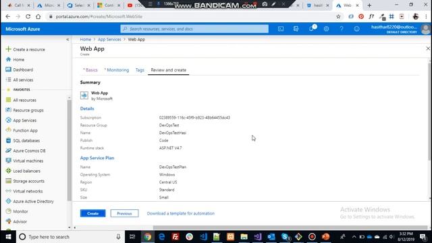Image resolution: width=432 pixels, height=243 pixels.
Task: Open Task View on taskbar
Action: [x=132, y=237]
